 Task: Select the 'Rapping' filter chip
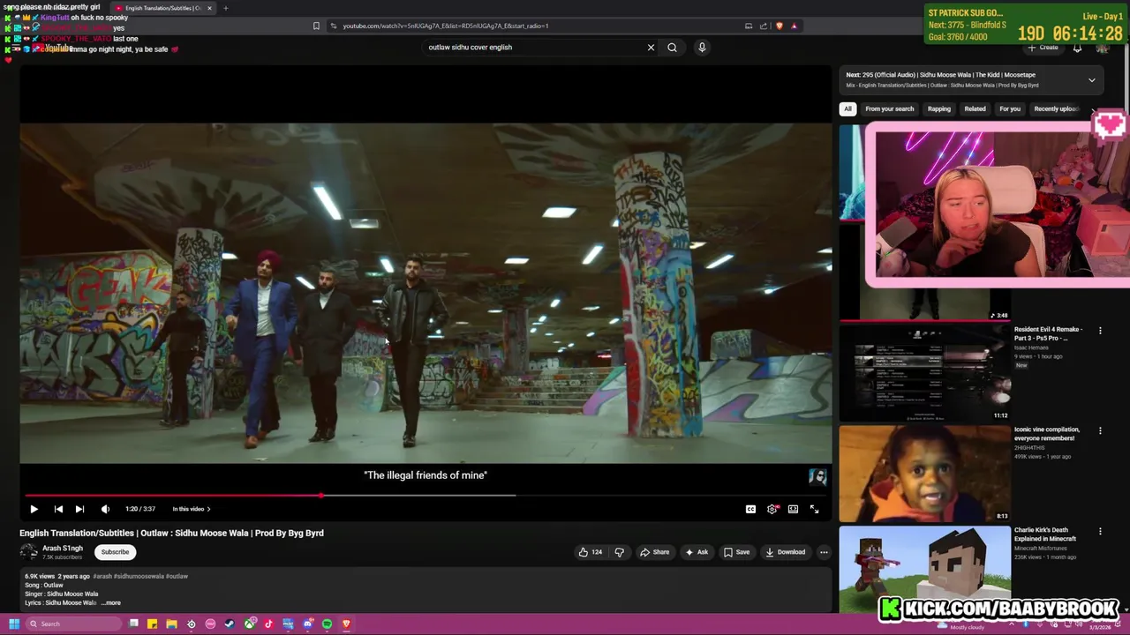click(x=938, y=109)
